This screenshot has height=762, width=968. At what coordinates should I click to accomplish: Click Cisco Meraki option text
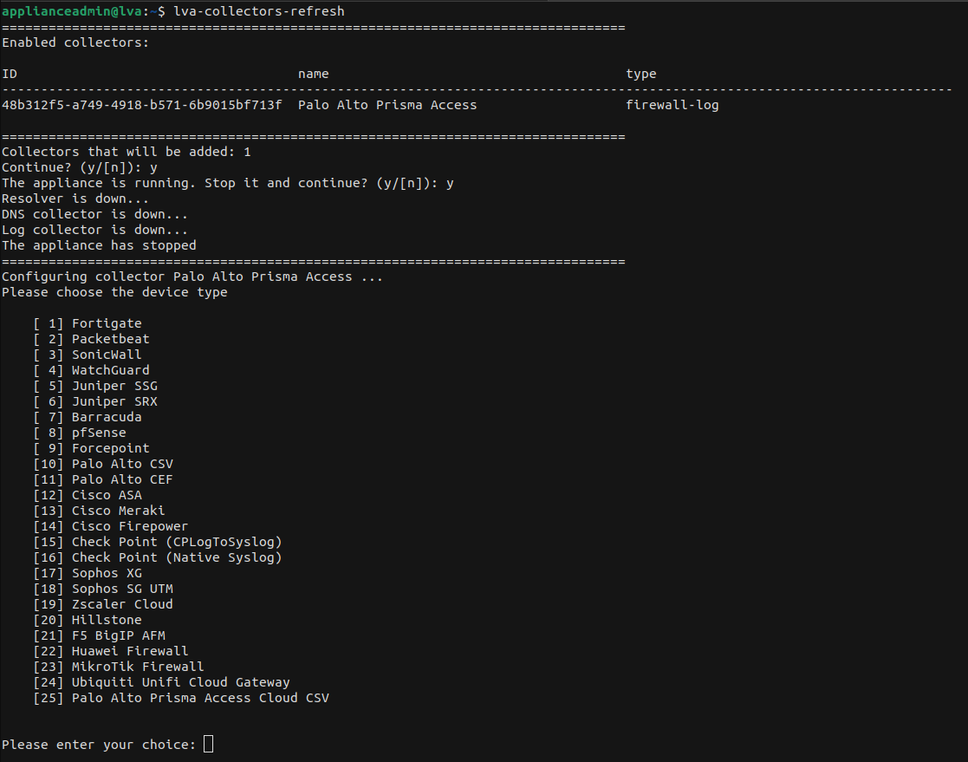tap(118, 511)
